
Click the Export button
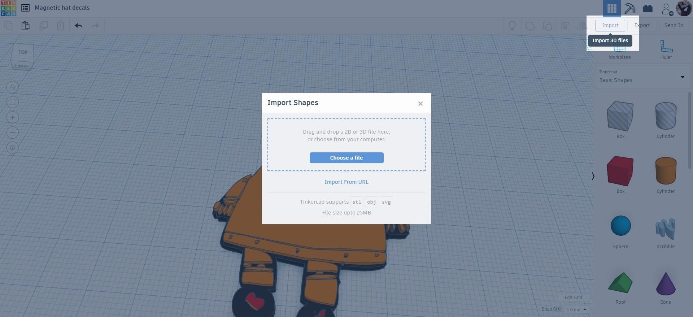coord(642,25)
